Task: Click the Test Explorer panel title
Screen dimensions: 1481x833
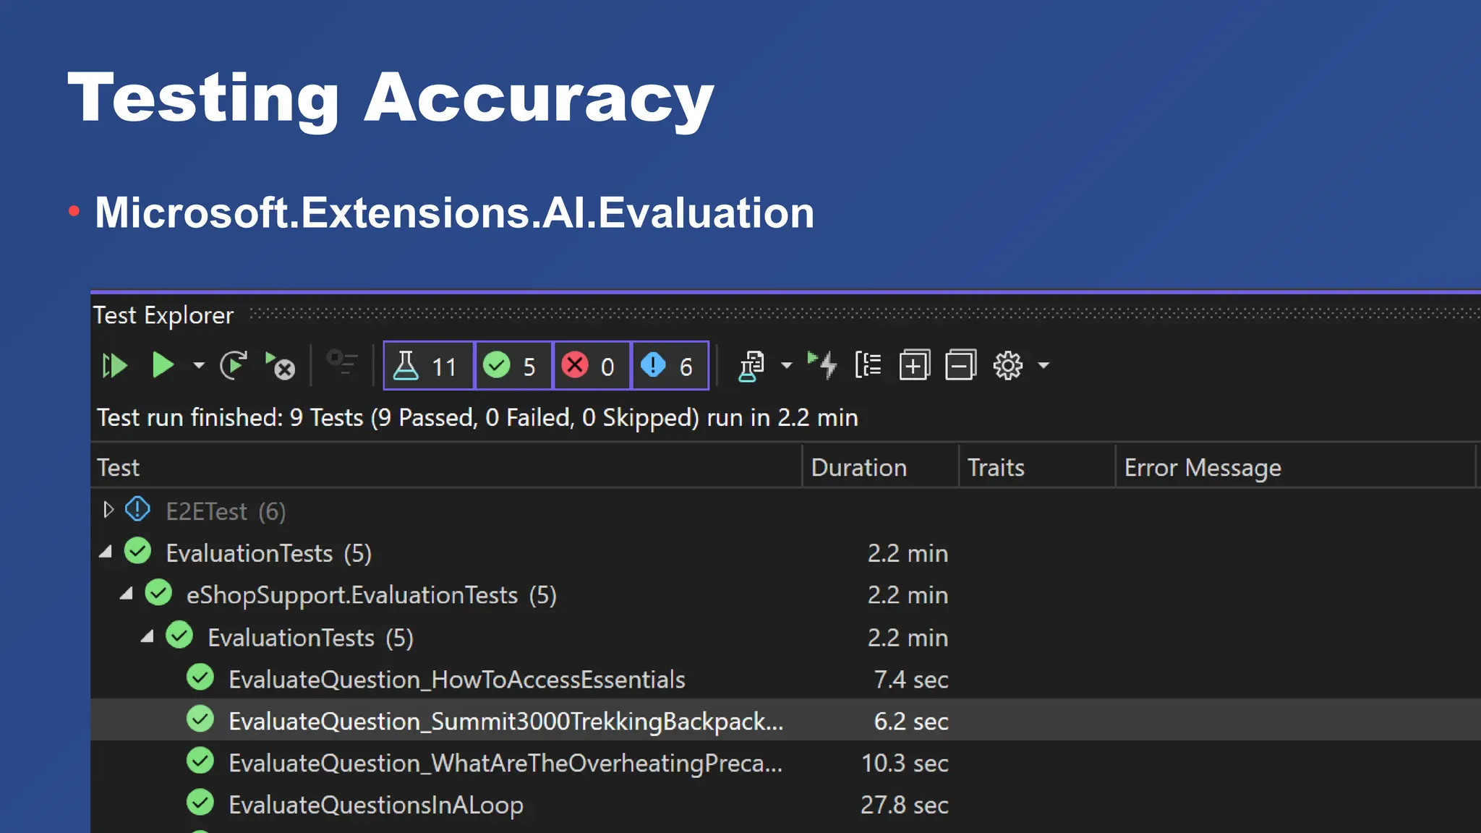Action: pyautogui.click(x=163, y=315)
